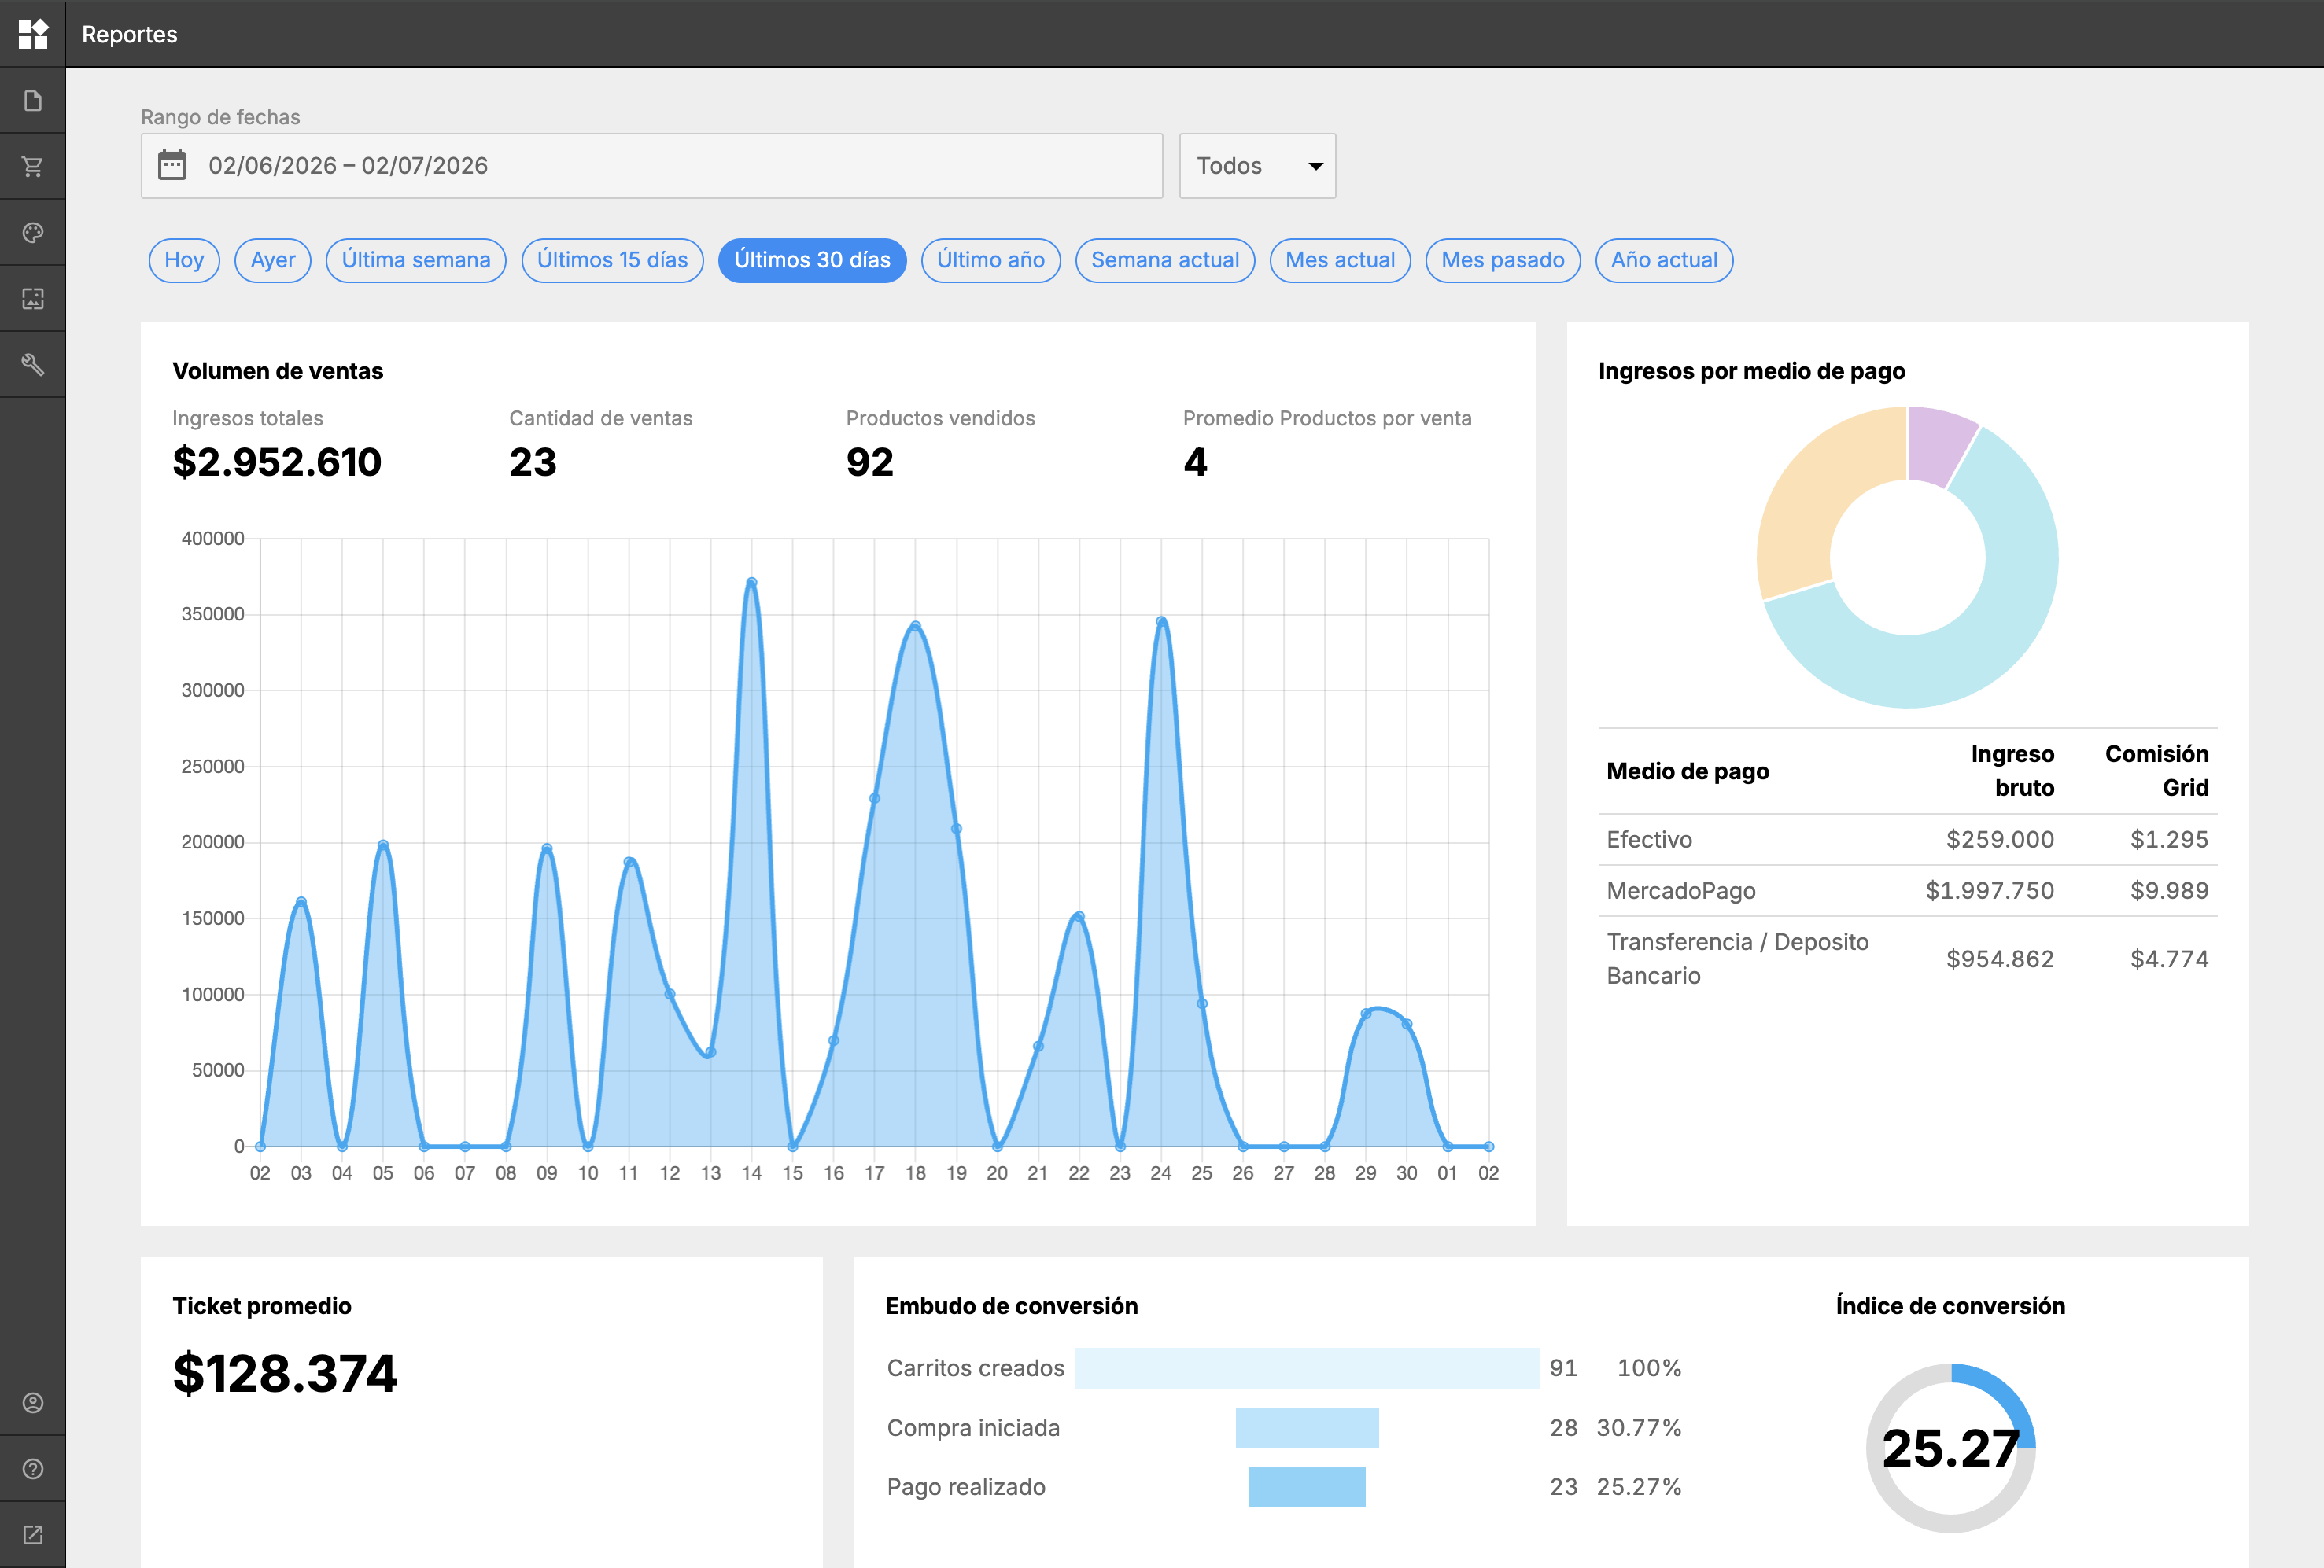This screenshot has height=1568, width=2324.
Task: Open the dashboard logo icon
Action: point(33,34)
